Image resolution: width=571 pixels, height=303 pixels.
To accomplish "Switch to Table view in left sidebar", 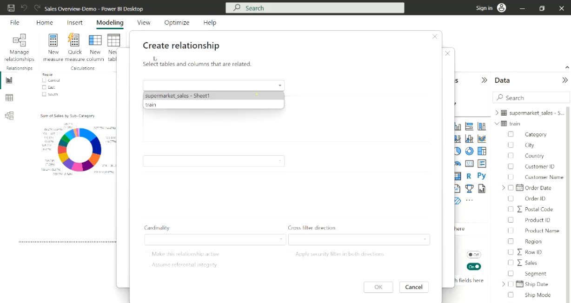I will pos(9,98).
